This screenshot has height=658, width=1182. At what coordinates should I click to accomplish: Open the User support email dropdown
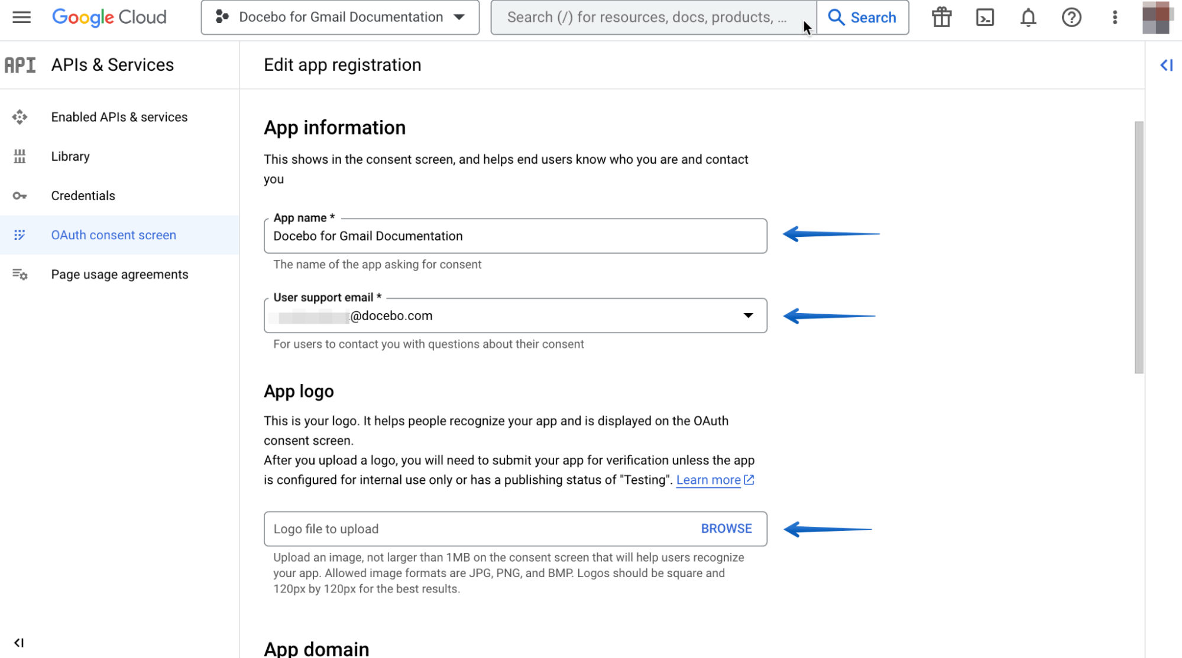515,315
